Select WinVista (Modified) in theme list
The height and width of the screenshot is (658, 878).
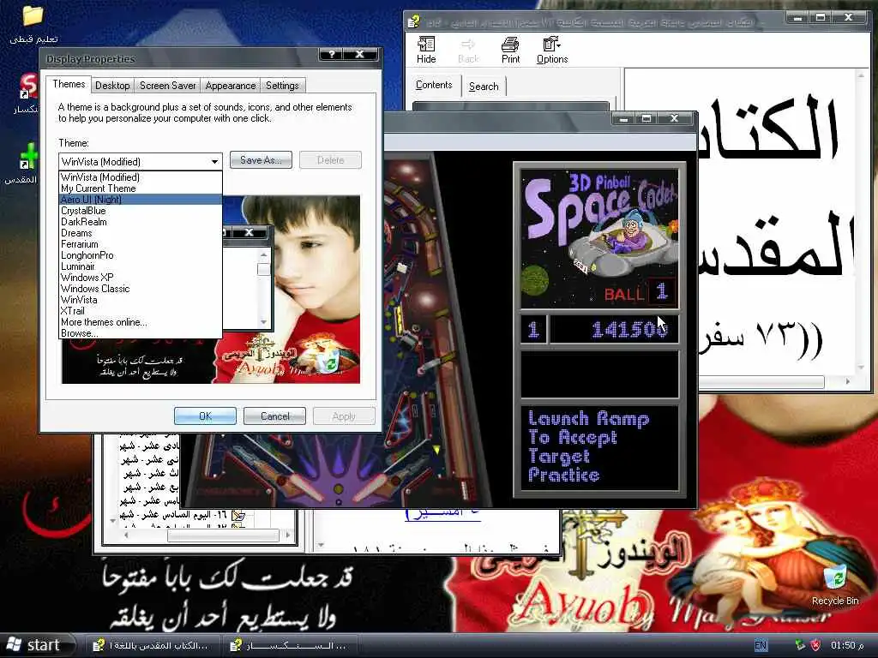pyautogui.click(x=141, y=177)
